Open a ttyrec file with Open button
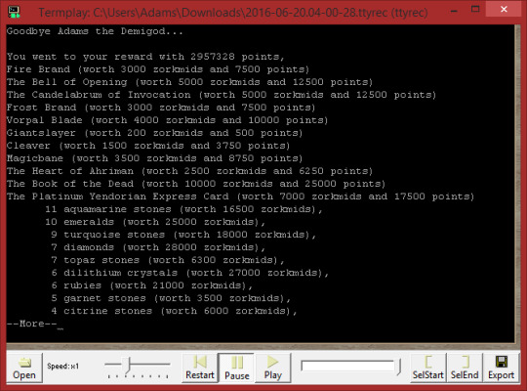Viewport: 527px width, 391px height. coord(24,368)
